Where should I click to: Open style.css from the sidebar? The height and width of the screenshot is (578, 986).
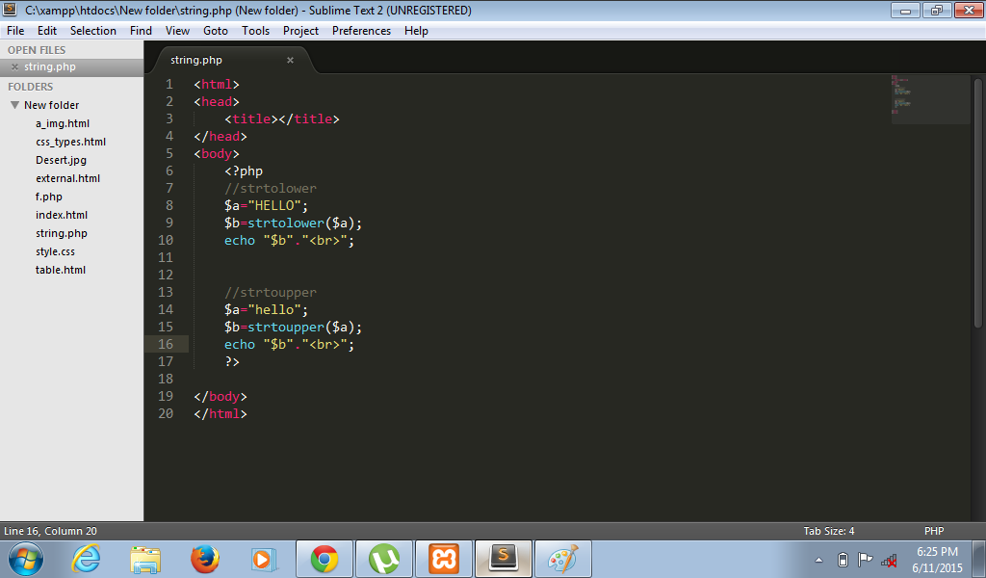pos(55,251)
